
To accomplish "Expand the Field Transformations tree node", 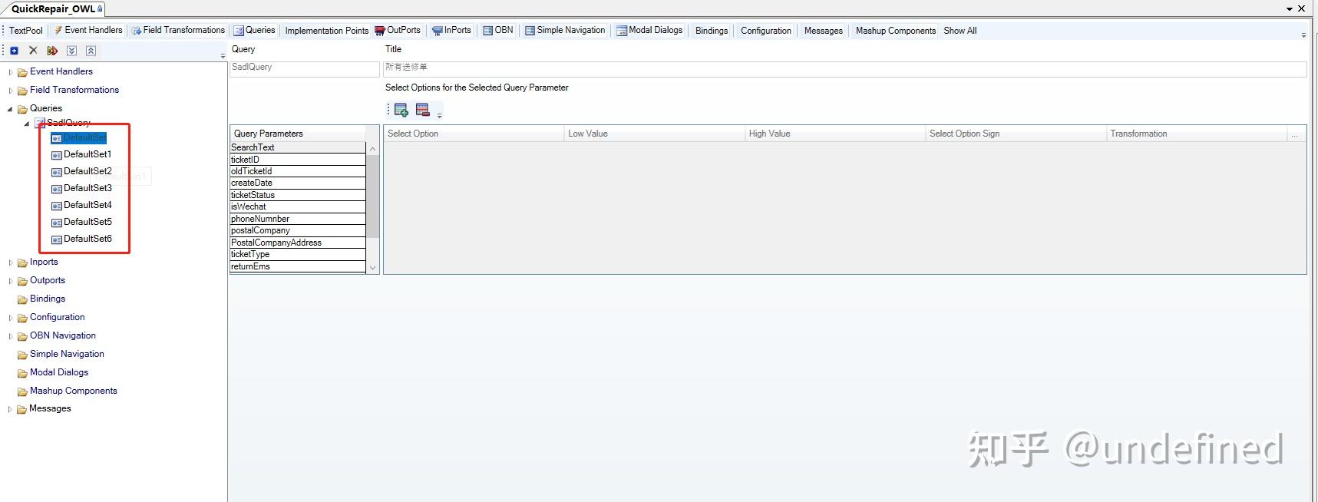I will [x=10, y=91].
